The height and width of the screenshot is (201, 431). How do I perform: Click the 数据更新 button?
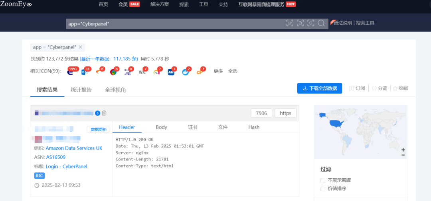tap(98, 130)
